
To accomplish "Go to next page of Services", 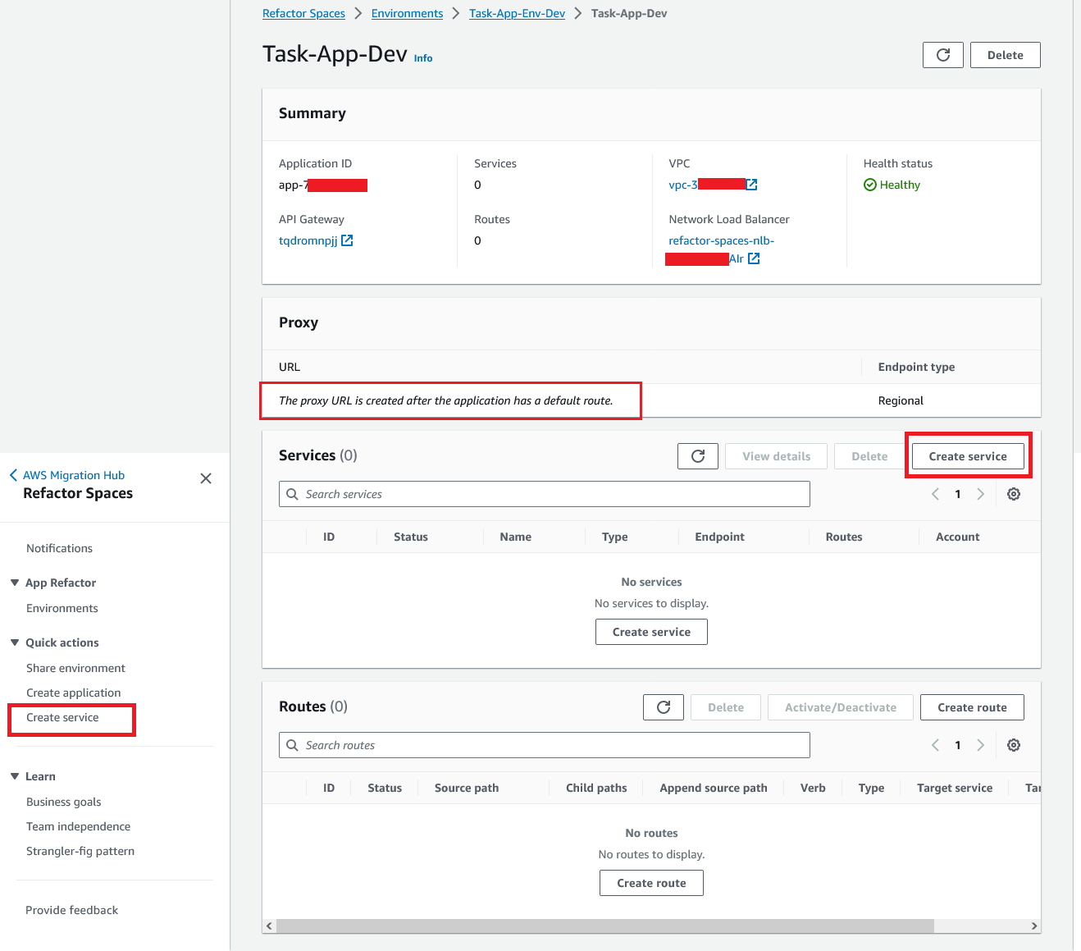I will pyautogui.click(x=980, y=494).
